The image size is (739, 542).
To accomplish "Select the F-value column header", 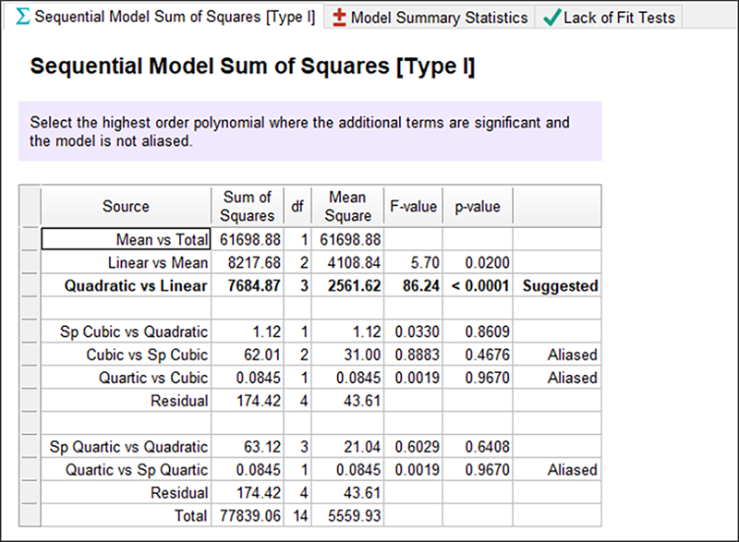I will pos(412,207).
